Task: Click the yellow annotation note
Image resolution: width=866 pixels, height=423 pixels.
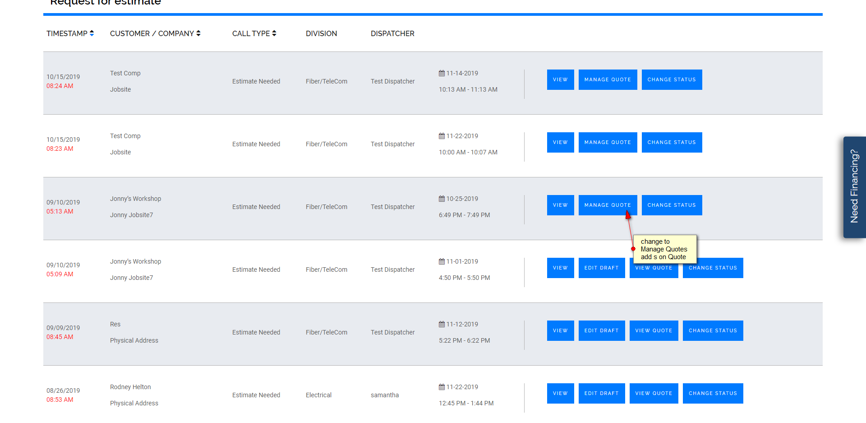Action: click(x=665, y=249)
